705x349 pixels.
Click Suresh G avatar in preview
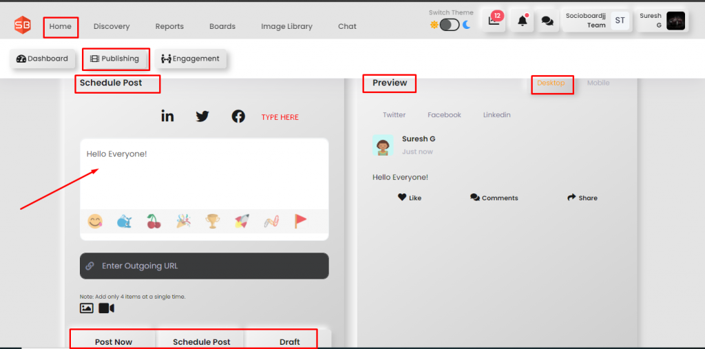(383, 145)
